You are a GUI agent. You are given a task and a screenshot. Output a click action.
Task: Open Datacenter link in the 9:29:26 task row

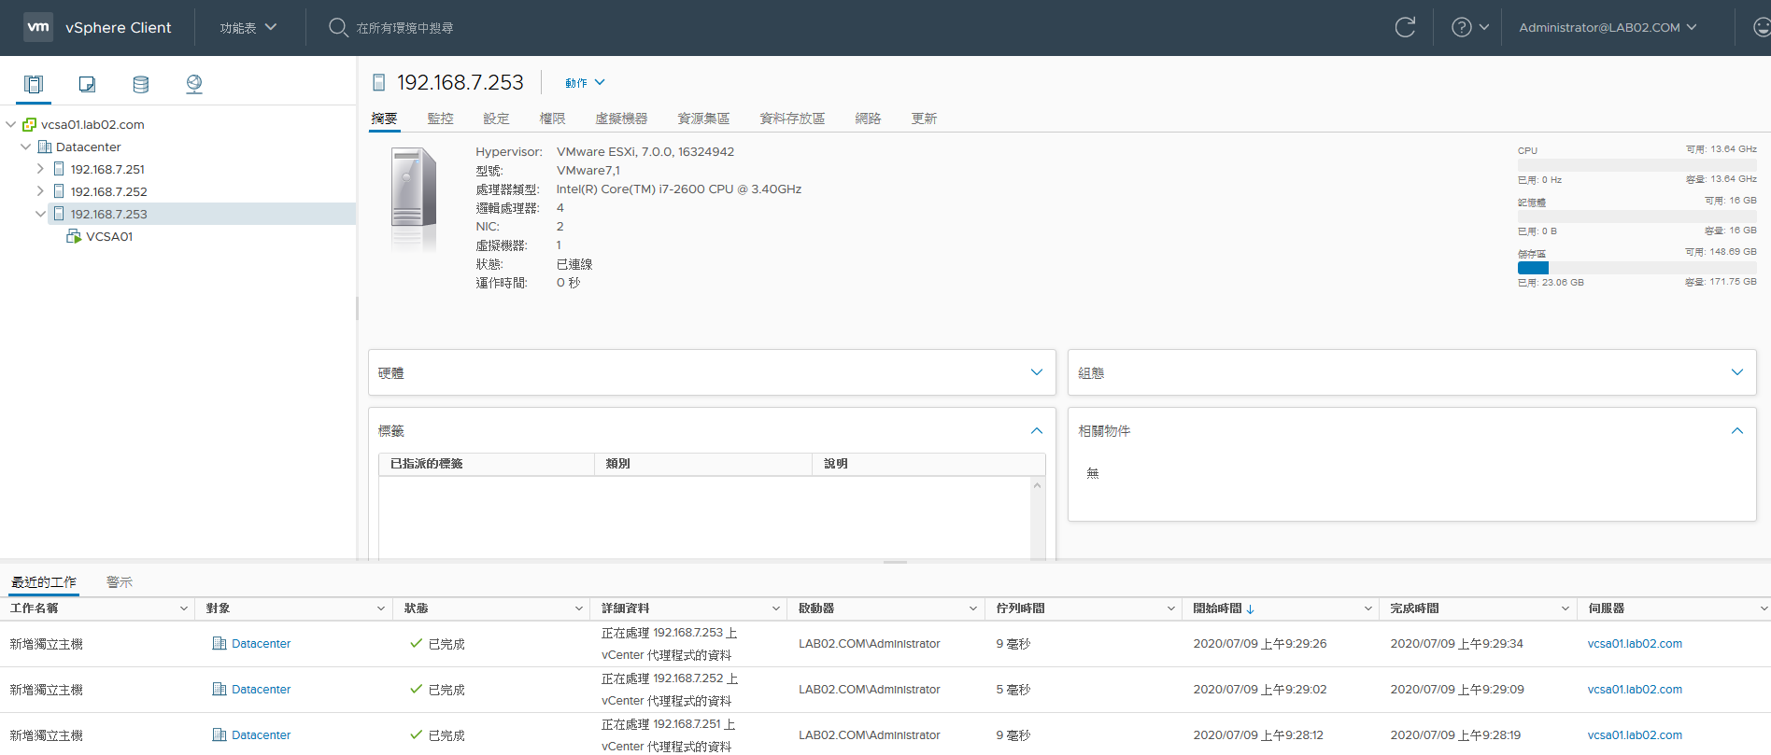261,644
